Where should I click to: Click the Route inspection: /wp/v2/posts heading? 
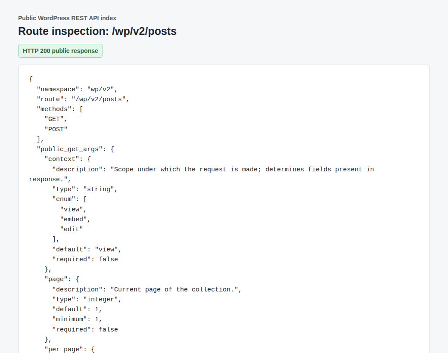tap(97, 31)
